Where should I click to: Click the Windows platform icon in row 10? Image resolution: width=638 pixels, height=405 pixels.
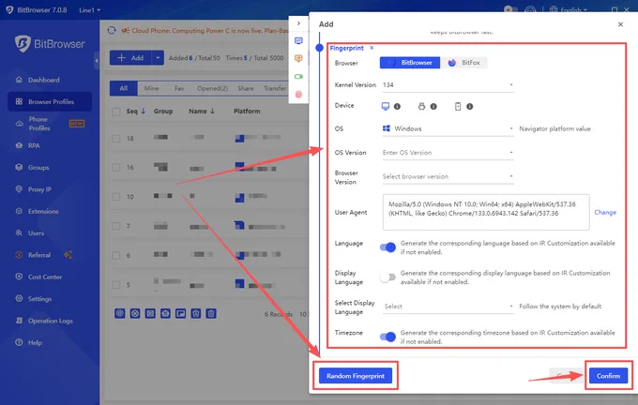click(x=239, y=198)
